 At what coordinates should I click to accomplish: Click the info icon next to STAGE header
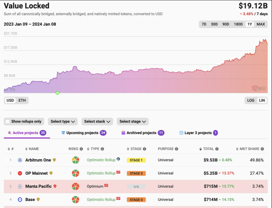click(x=145, y=149)
